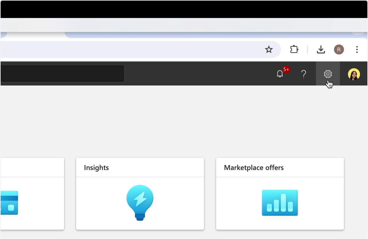Viewport: 368px width, 239px height.
Task: Click the portal search box
Action: pos(62,74)
